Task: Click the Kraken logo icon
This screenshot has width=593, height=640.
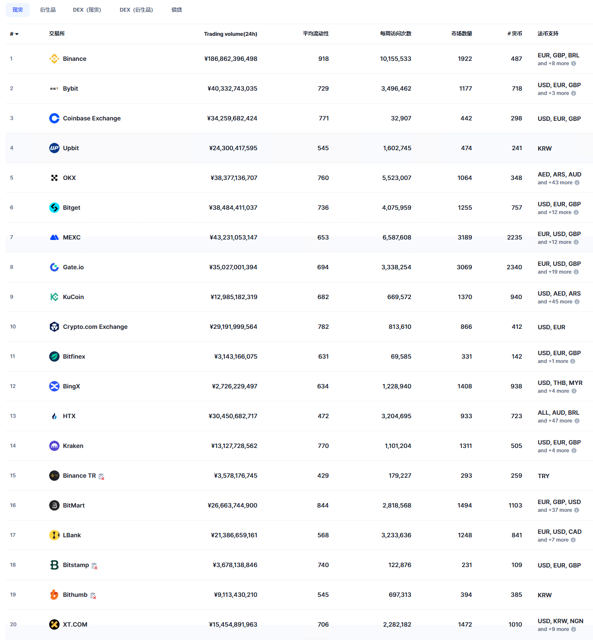Action: [54, 446]
